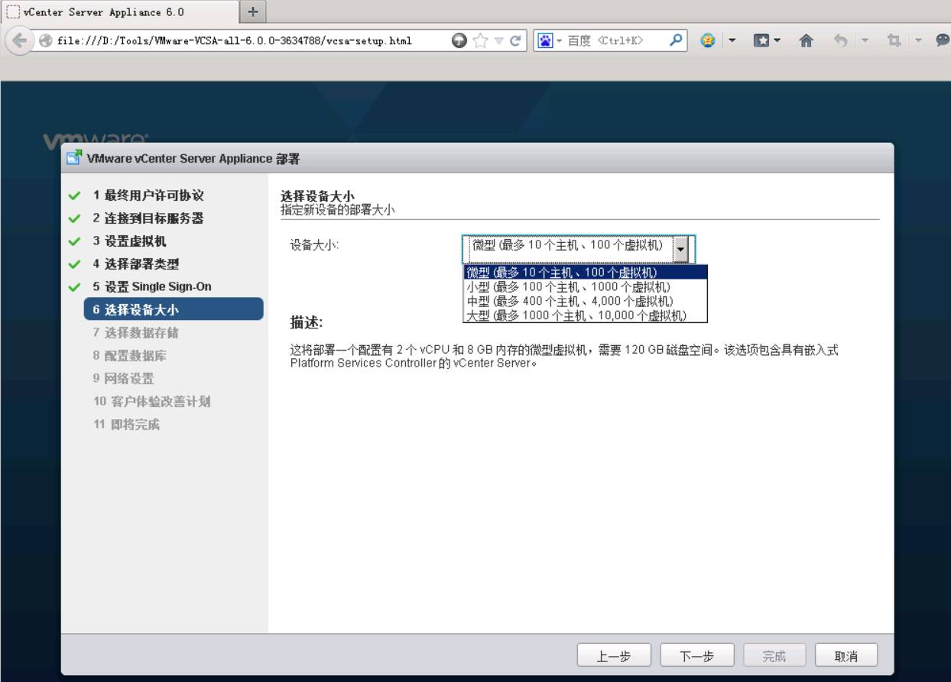Choose 小型 (最多 100 个主机) option
951x682 pixels.
(x=585, y=286)
